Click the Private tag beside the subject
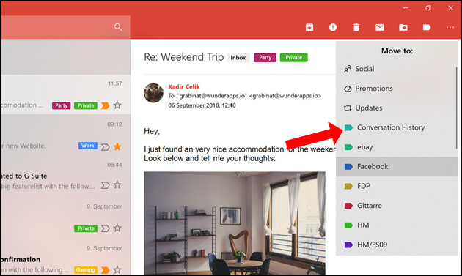The width and height of the screenshot is (462, 276). click(294, 58)
